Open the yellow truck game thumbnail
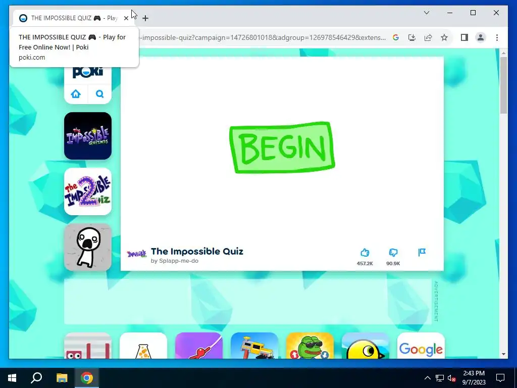Screen dimensions: 517x388 coord(254,346)
